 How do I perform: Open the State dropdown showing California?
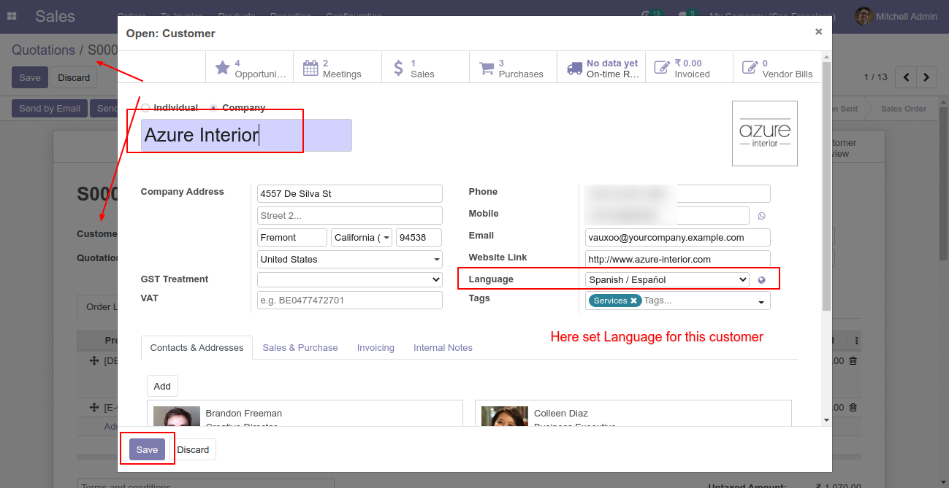pos(362,238)
